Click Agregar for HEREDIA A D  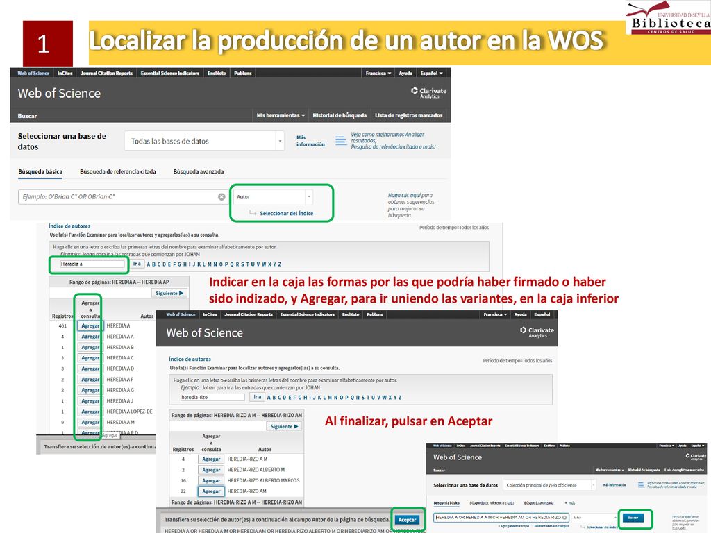[90, 369]
